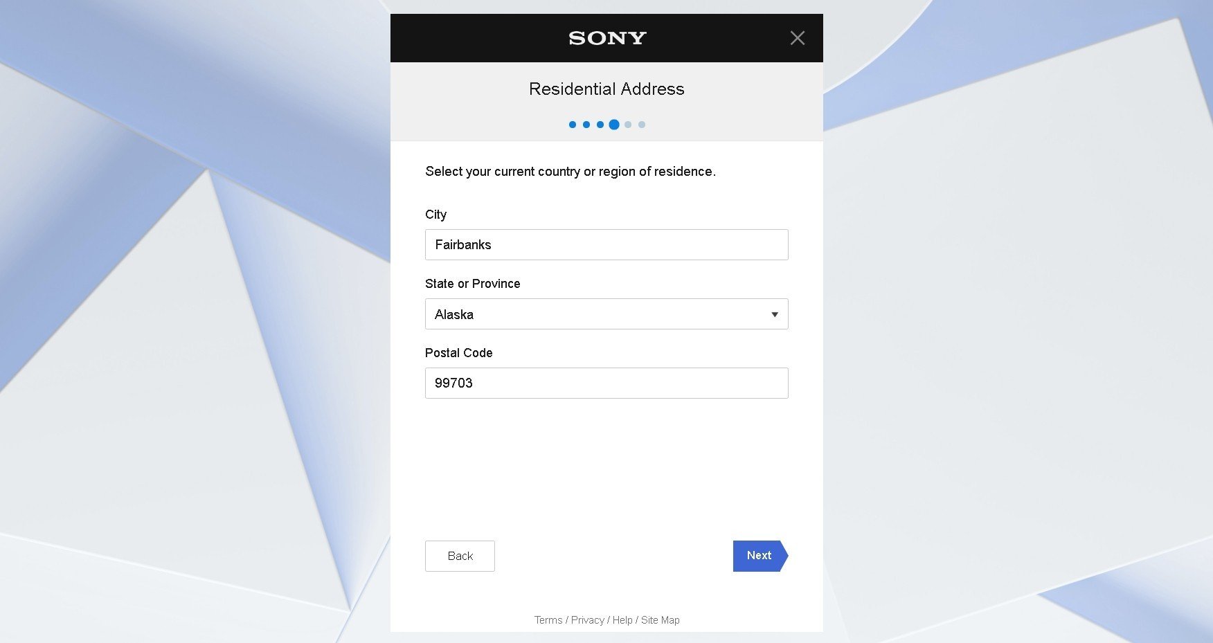Click the first progress step dot
The width and height of the screenshot is (1213, 643).
(x=573, y=125)
